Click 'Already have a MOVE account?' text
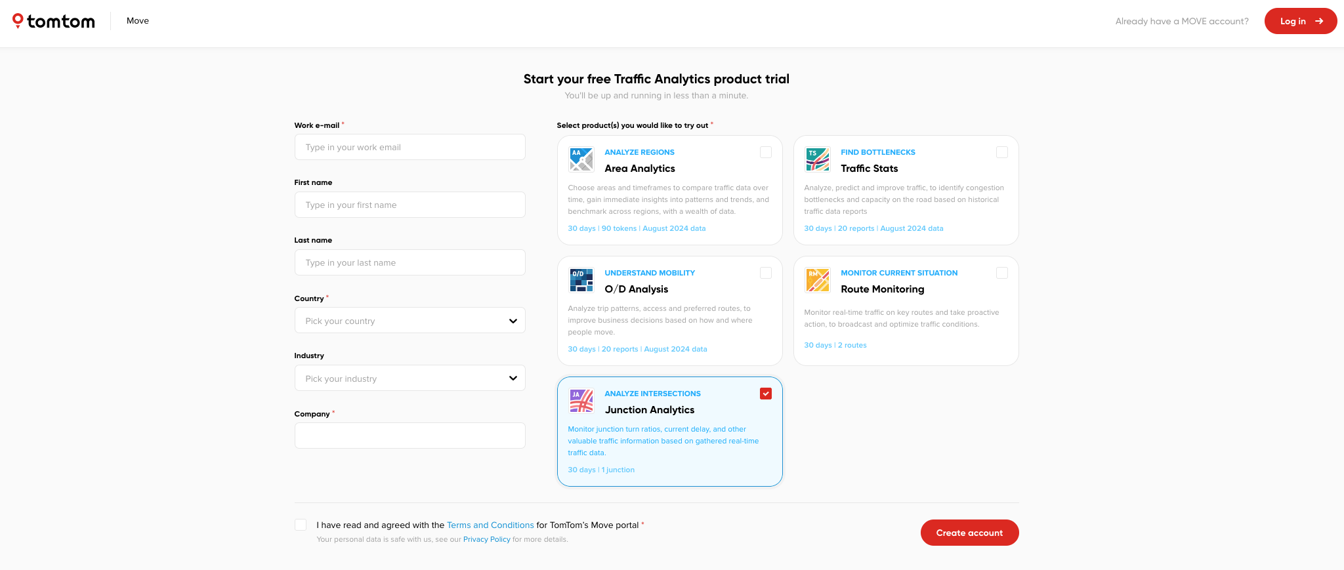The image size is (1344, 570). click(1182, 21)
